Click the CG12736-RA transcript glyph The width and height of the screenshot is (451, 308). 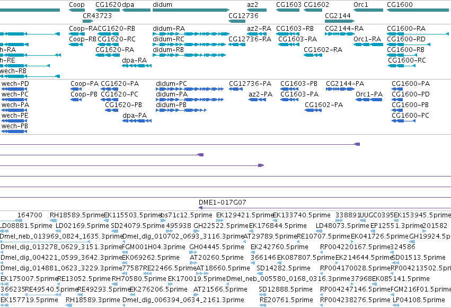click(237, 45)
